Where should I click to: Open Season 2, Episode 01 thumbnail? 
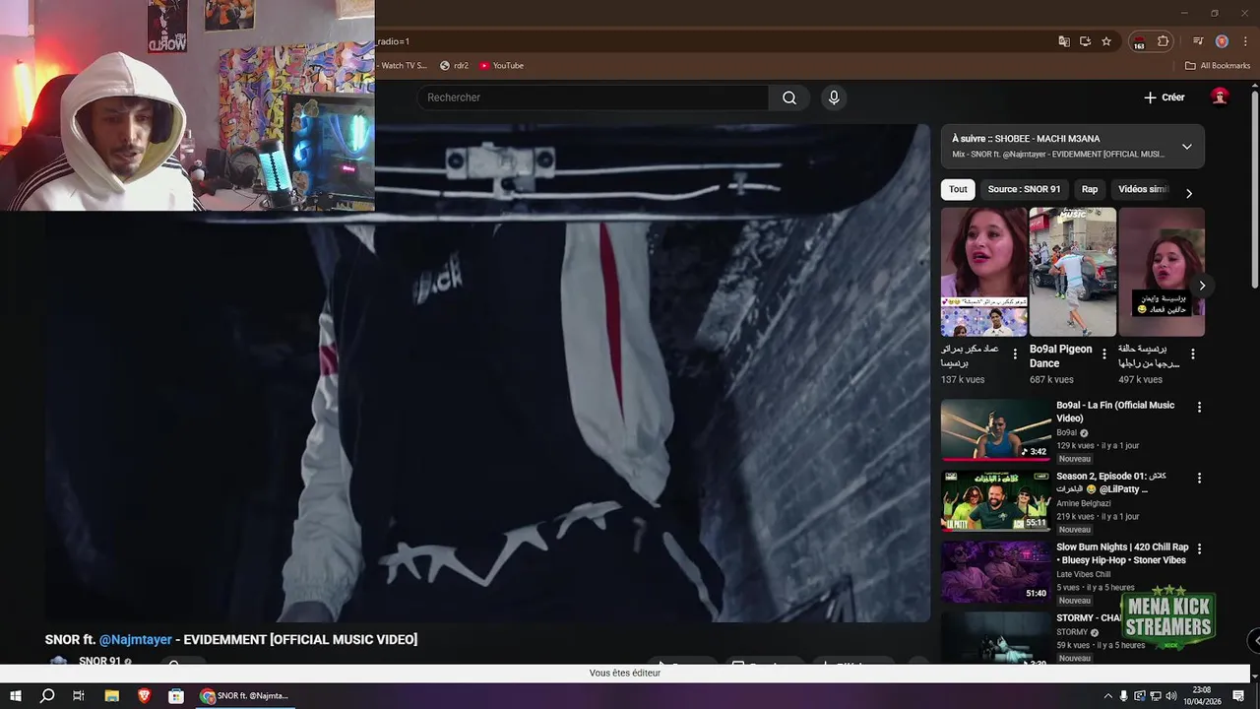pyautogui.click(x=995, y=500)
